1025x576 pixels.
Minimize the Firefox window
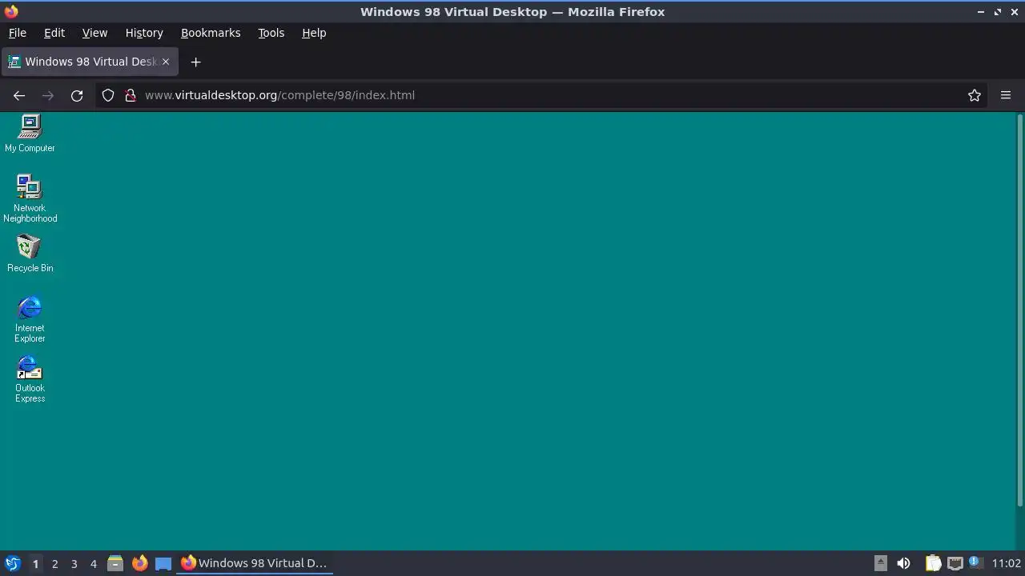tap(980, 12)
